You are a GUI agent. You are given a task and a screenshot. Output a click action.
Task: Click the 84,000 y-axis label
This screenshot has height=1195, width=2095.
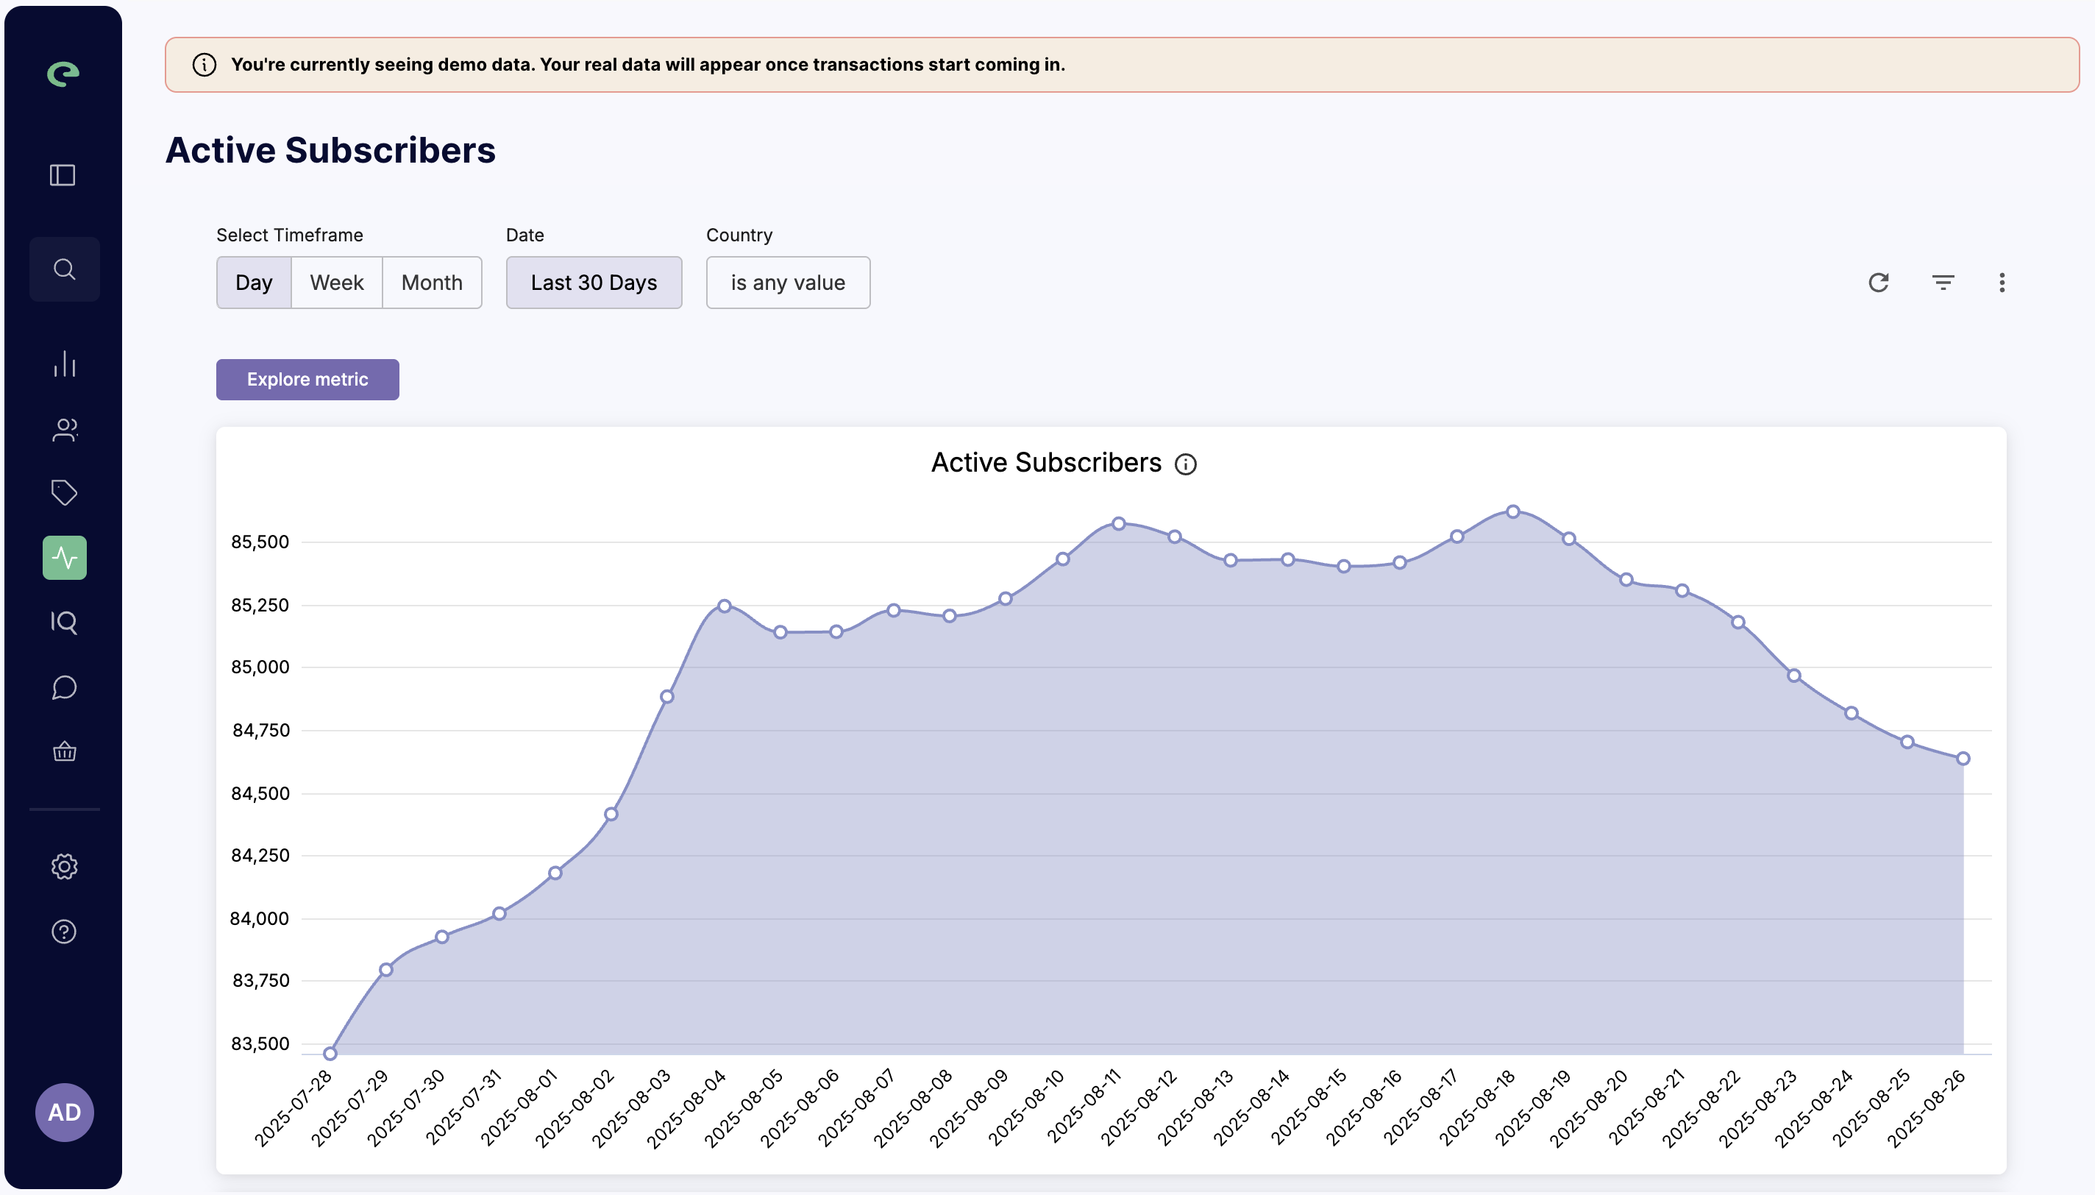(x=260, y=918)
